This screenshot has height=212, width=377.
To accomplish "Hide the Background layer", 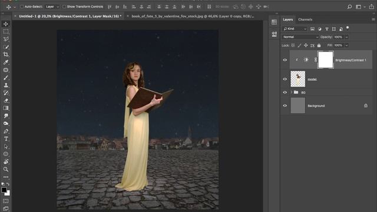I will pyautogui.click(x=285, y=106).
